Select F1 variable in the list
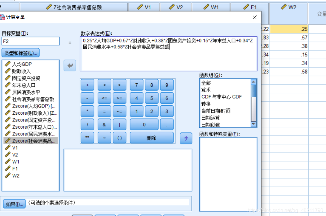The height and width of the screenshot is (216, 326). click(15, 169)
